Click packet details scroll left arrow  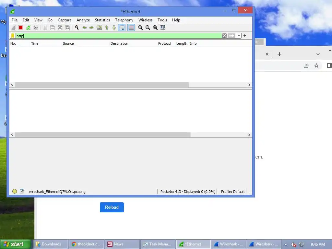(12, 135)
